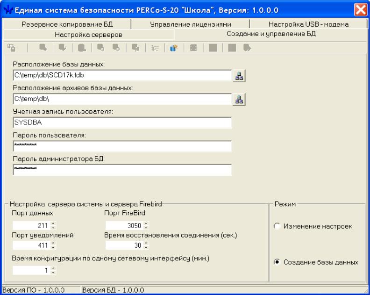The height and width of the screenshot is (295, 370).
Task: Click the blue create-database icon with star
Action: (x=174, y=48)
